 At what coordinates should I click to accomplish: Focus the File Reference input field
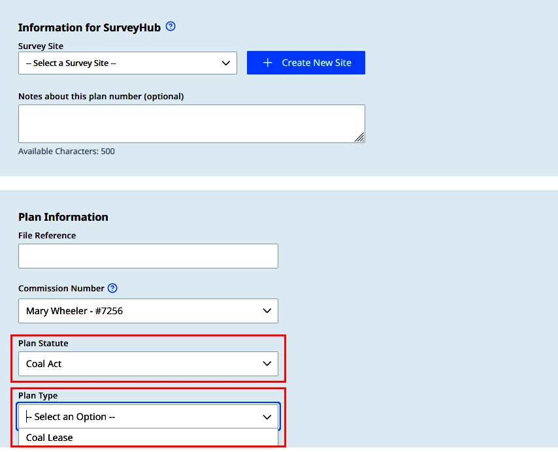click(x=148, y=256)
